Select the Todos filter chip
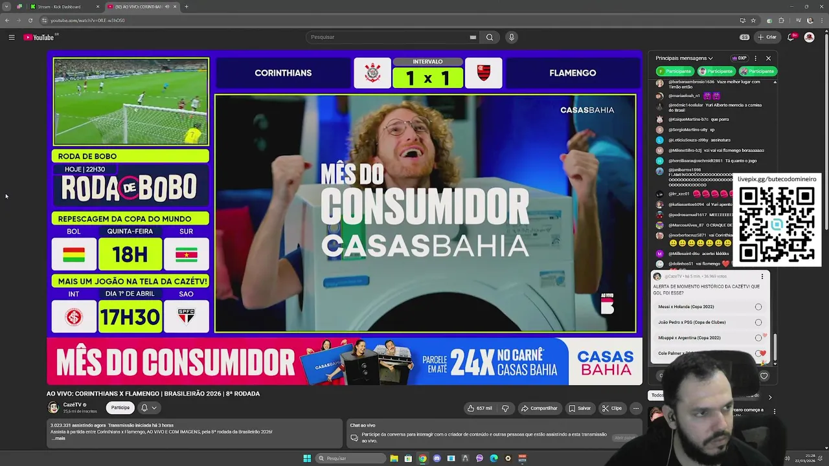 (657, 395)
